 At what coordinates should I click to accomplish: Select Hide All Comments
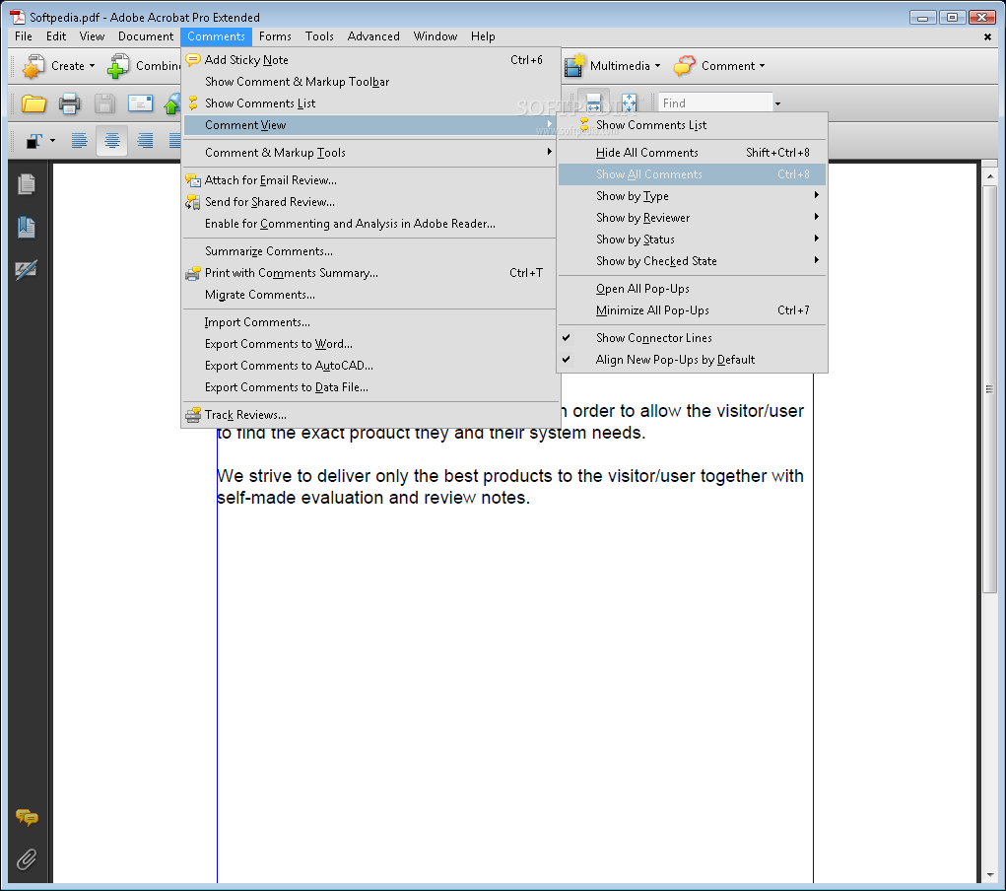click(x=693, y=153)
